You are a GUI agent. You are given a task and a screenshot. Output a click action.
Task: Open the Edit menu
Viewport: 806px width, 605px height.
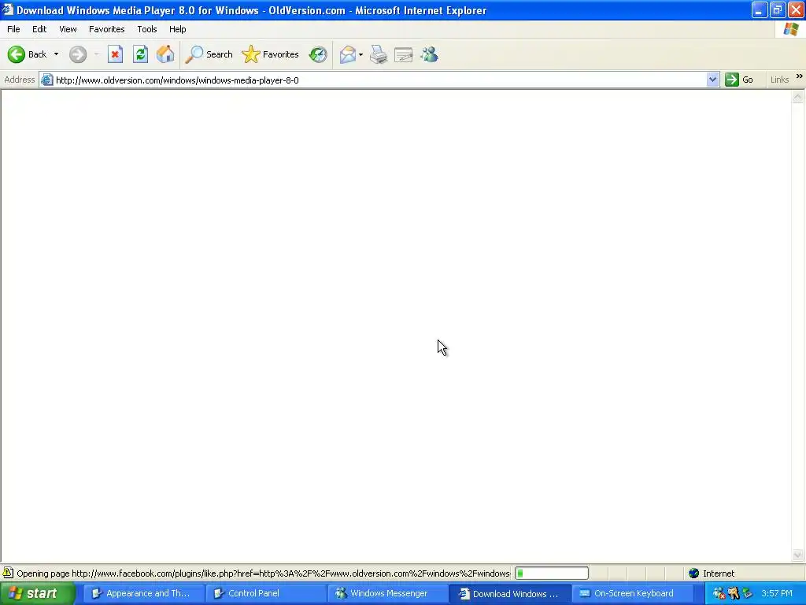pyautogui.click(x=39, y=29)
